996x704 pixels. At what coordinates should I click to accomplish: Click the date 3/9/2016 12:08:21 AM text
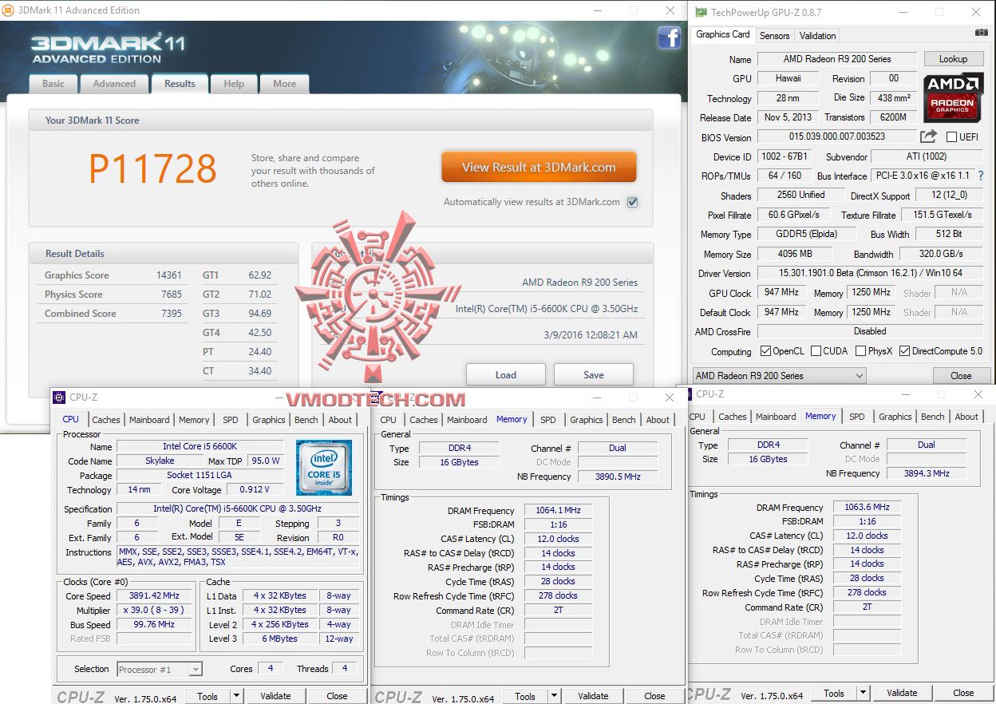591,335
